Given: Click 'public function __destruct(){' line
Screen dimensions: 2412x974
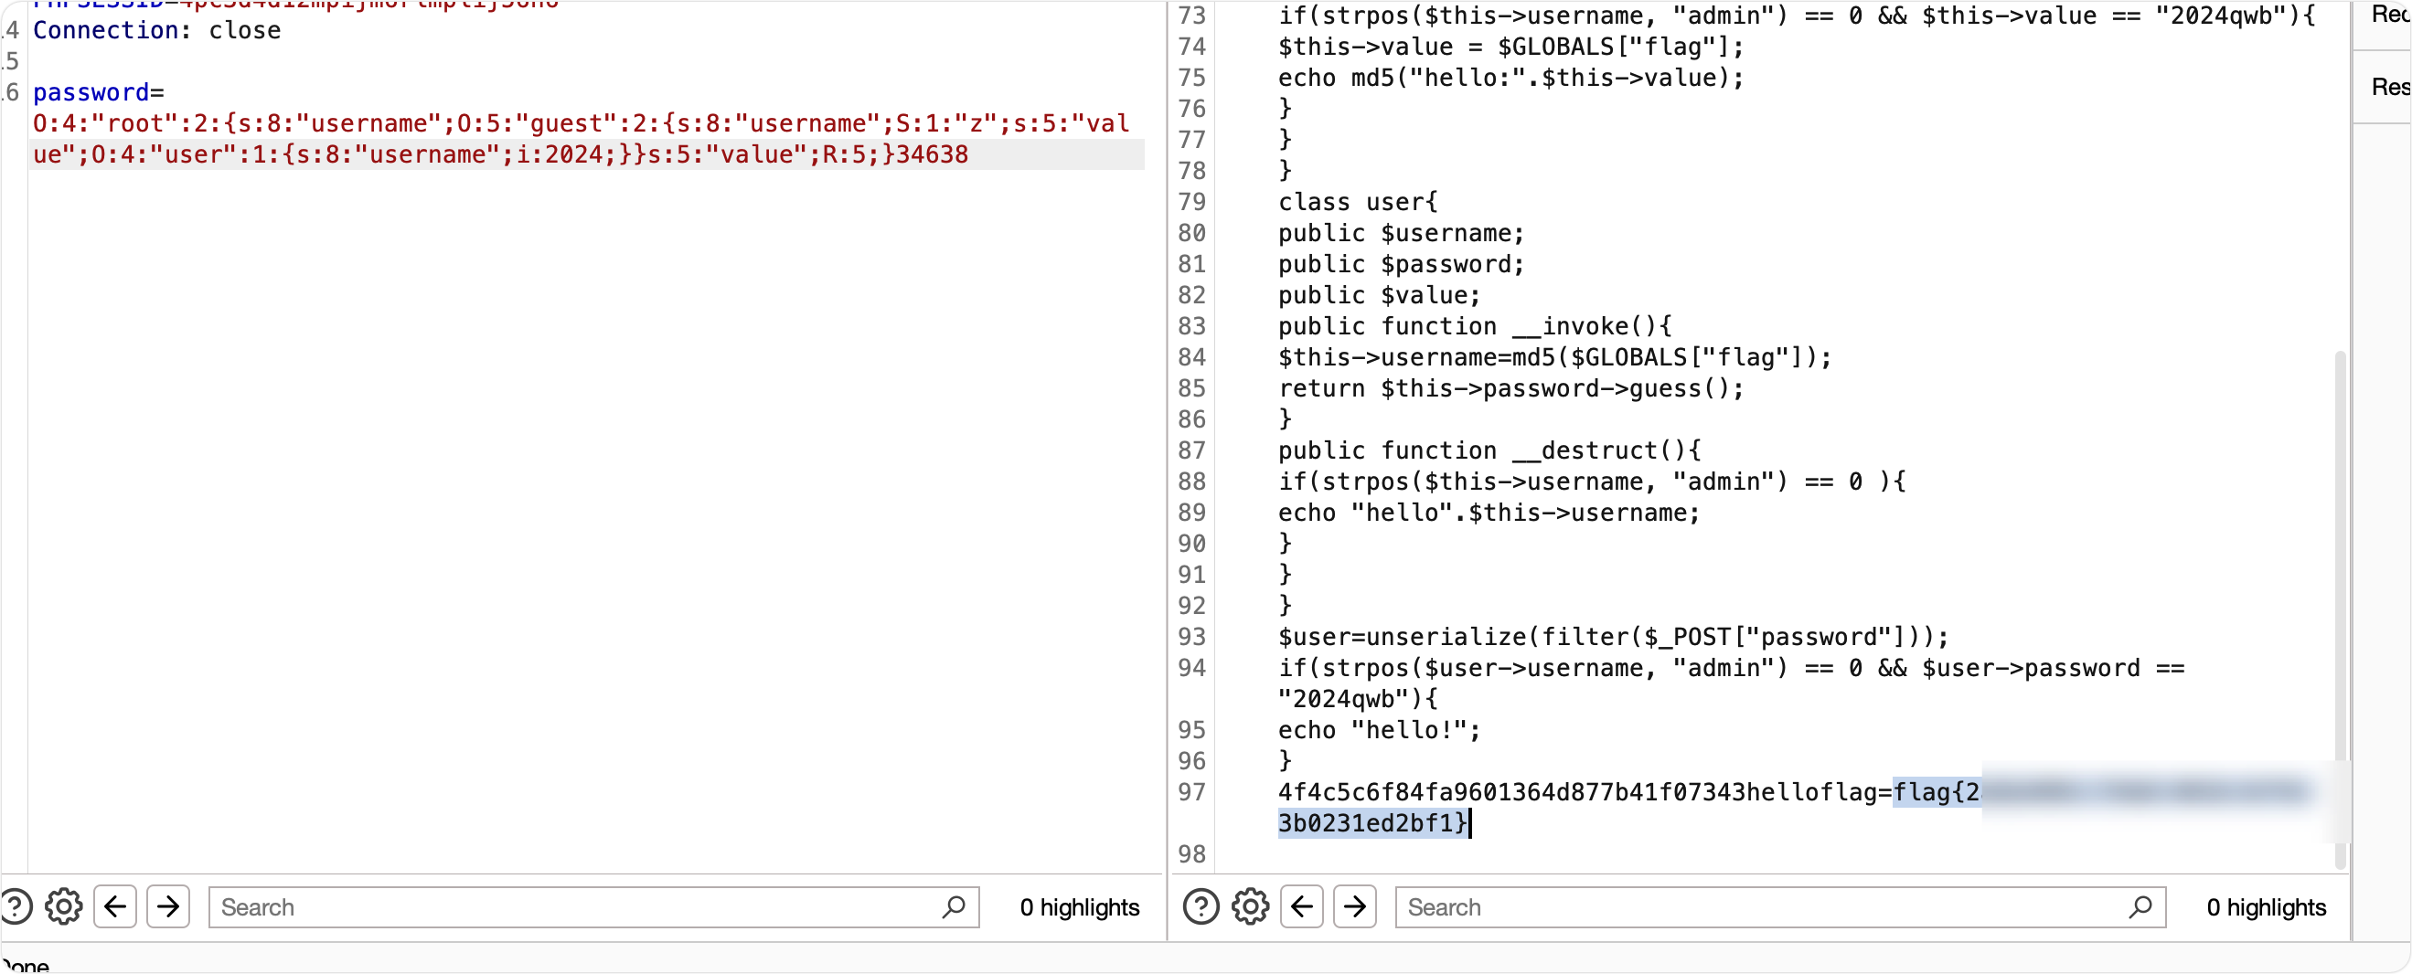Looking at the screenshot, I should click(1489, 451).
